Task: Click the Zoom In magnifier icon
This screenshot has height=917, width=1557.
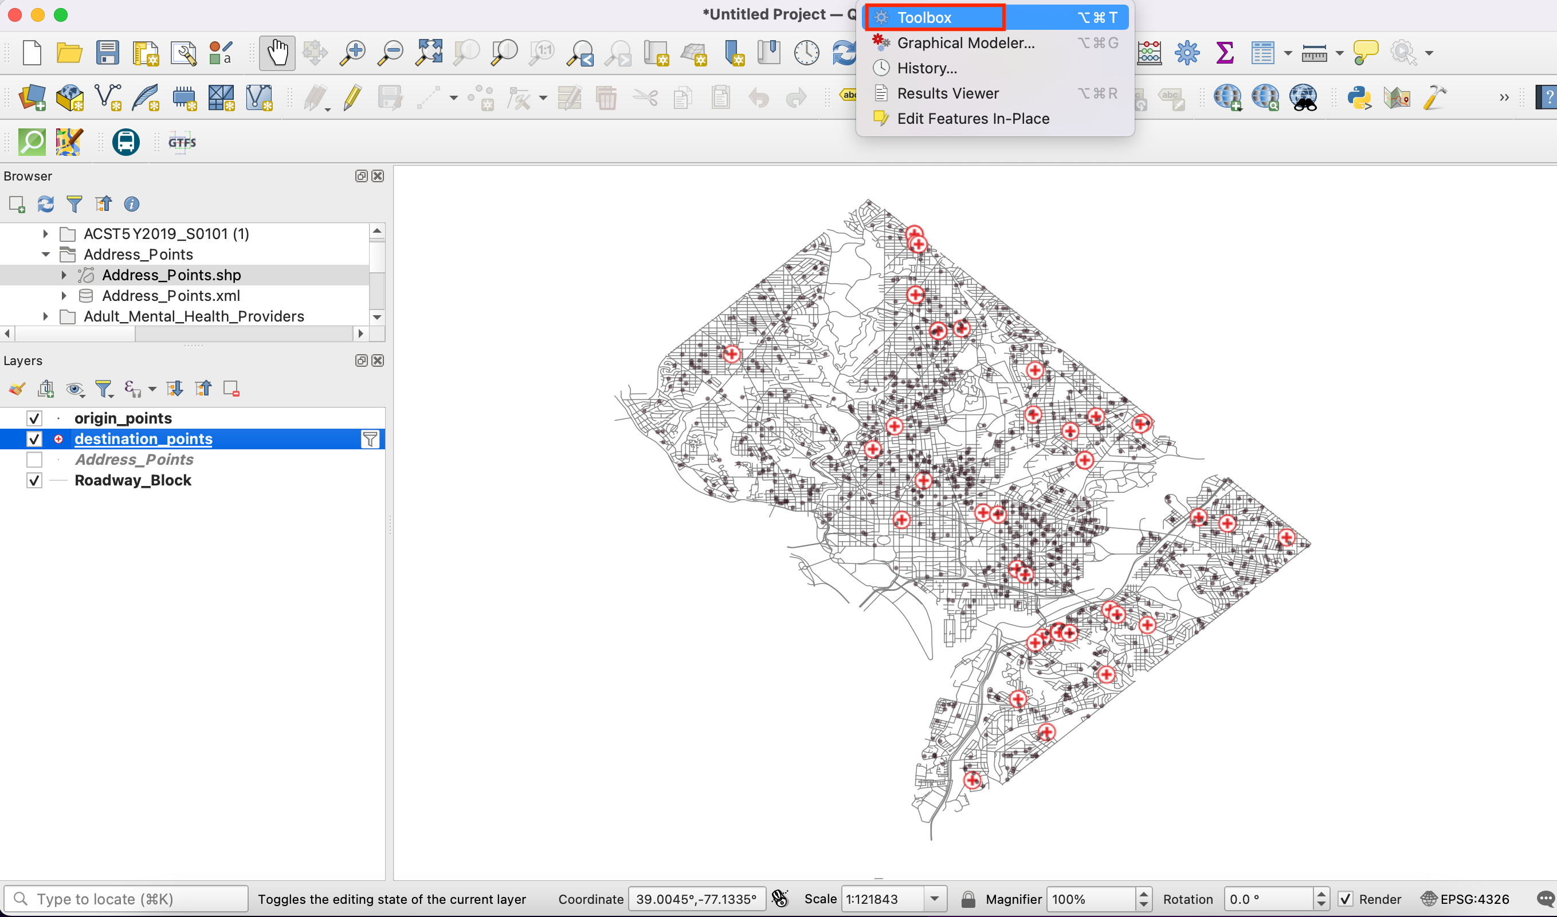Action: pos(353,53)
